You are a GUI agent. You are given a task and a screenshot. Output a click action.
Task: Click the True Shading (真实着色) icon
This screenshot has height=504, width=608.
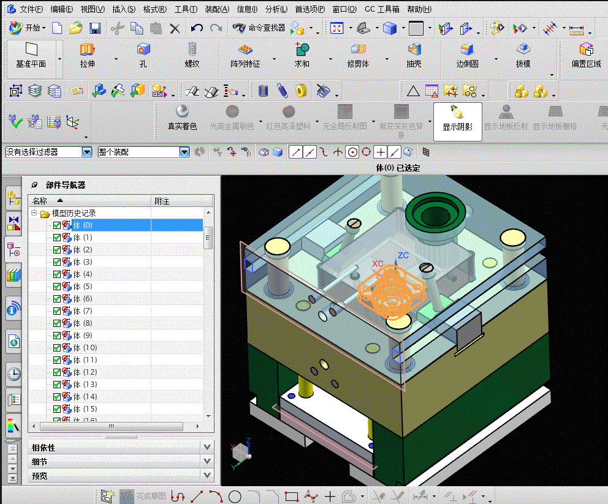tap(182, 118)
